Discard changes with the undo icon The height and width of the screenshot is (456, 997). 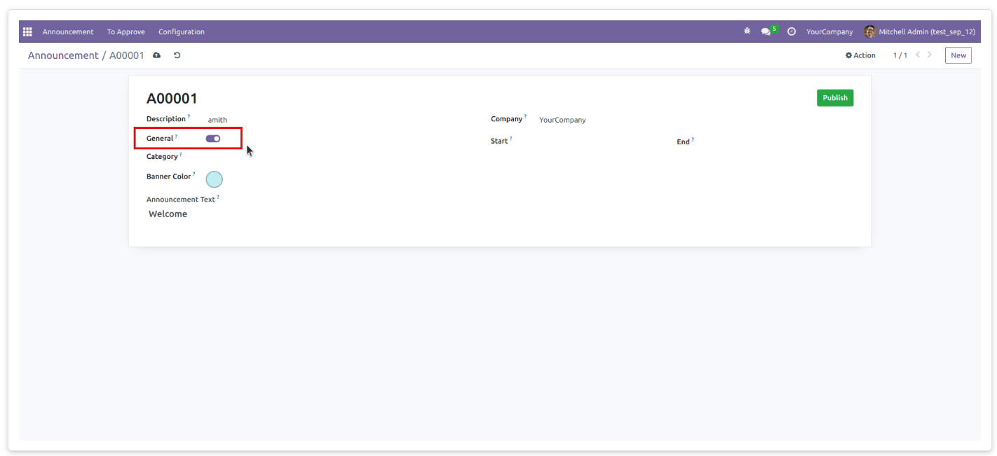point(177,55)
